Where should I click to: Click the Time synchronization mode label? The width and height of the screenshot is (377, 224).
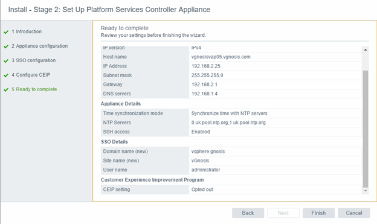[x=133, y=114]
